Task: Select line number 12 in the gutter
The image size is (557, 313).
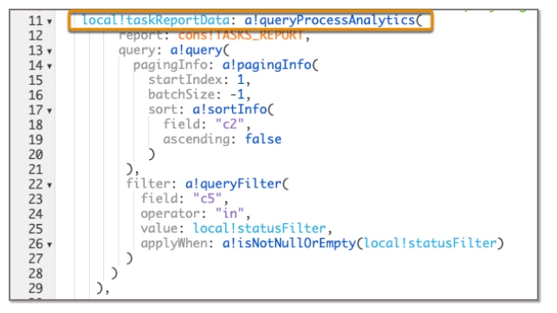Action: 36,35
